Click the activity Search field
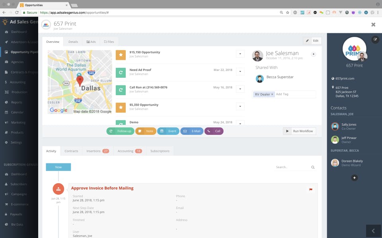 click(292, 167)
